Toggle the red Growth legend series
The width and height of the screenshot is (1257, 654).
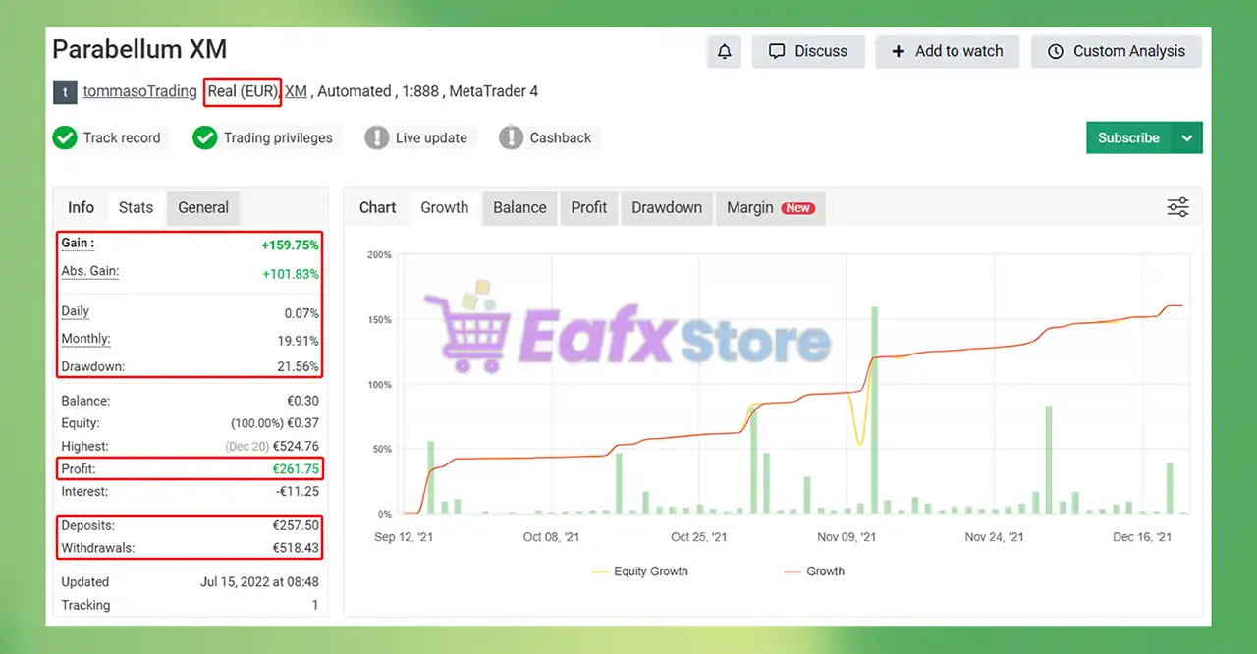(814, 572)
